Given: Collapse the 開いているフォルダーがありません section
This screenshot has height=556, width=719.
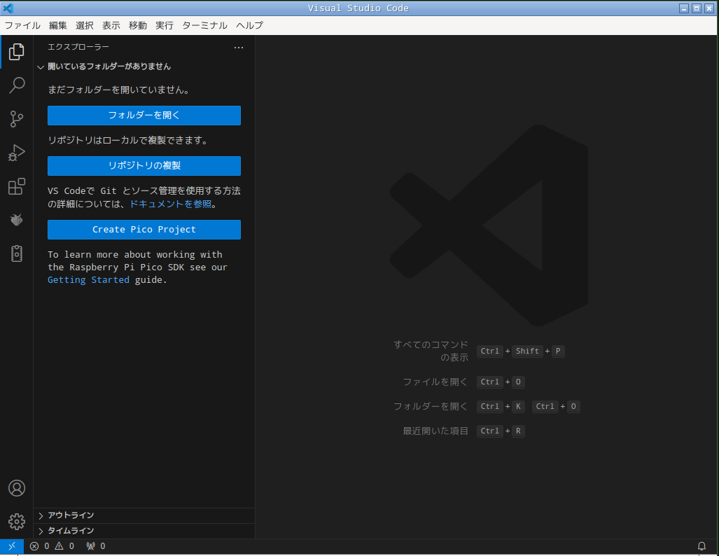Looking at the screenshot, I should coord(105,67).
